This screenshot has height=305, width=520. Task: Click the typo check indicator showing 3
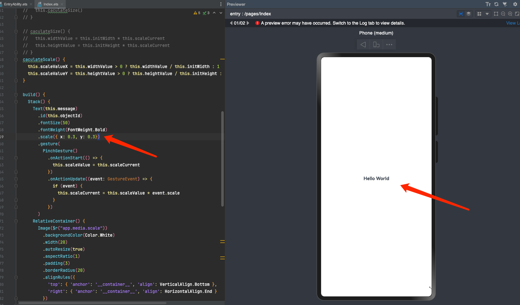tap(206, 13)
